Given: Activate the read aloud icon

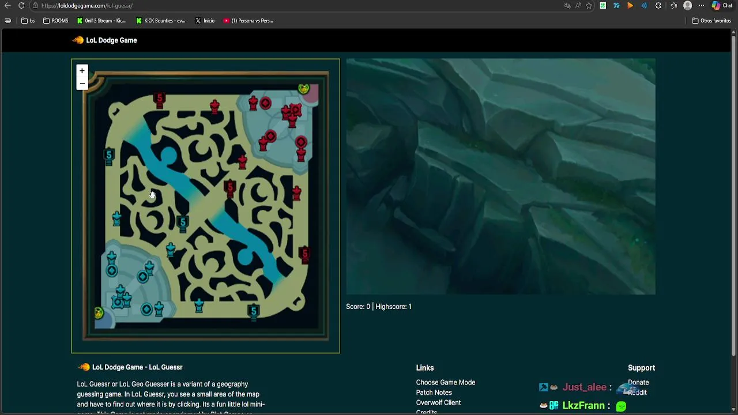Looking at the screenshot, I should (x=578, y=6).
